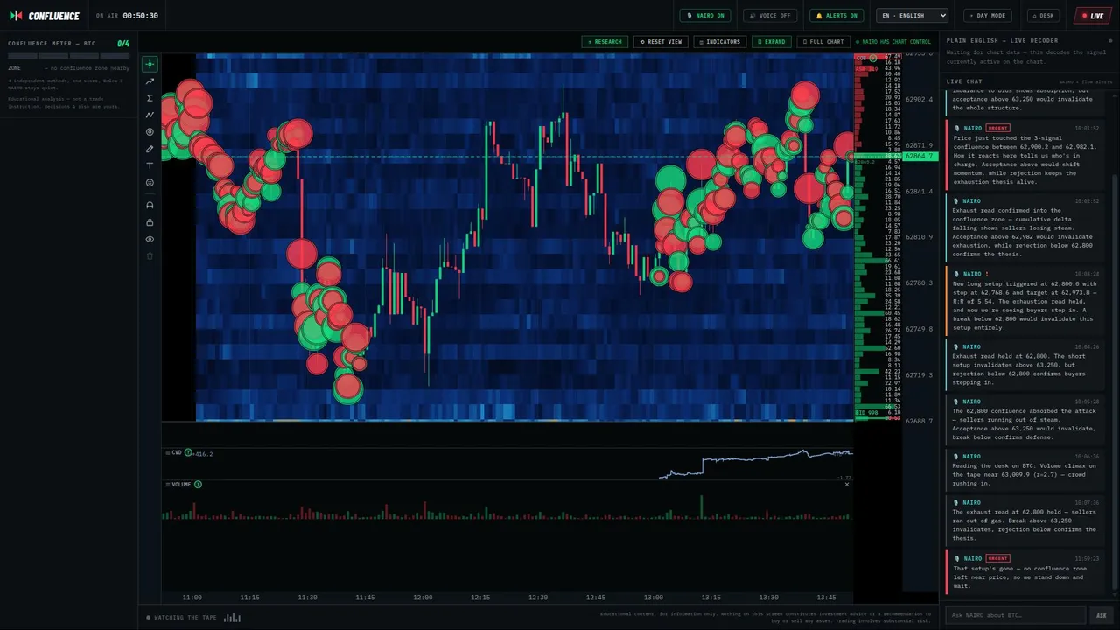Click the URGENT tag on 10:01:52 message

pos(997,128)
